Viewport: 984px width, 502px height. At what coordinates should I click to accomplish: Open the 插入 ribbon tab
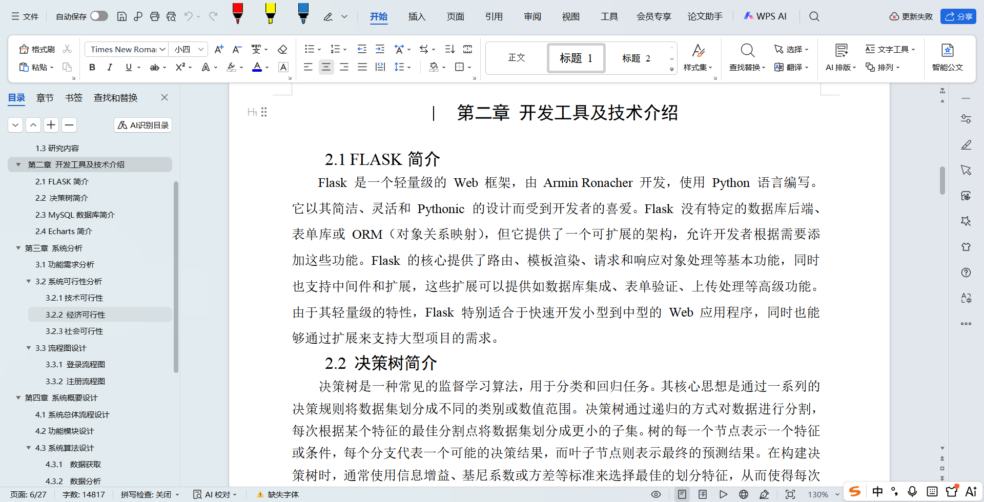point(417,16)
